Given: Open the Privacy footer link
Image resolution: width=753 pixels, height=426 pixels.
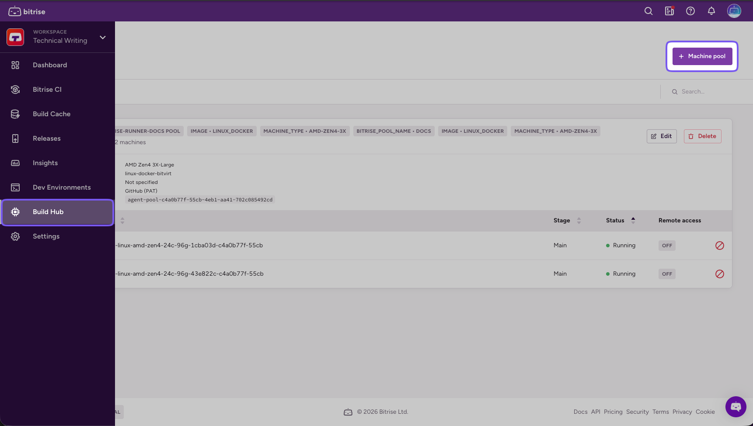Looking at the screenshot, I should click(x=682, y=412).
